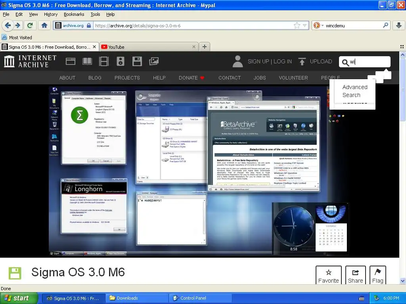Click the LOG IN link
This screenshot has height=304, width=406.
[x=282, y=61]
